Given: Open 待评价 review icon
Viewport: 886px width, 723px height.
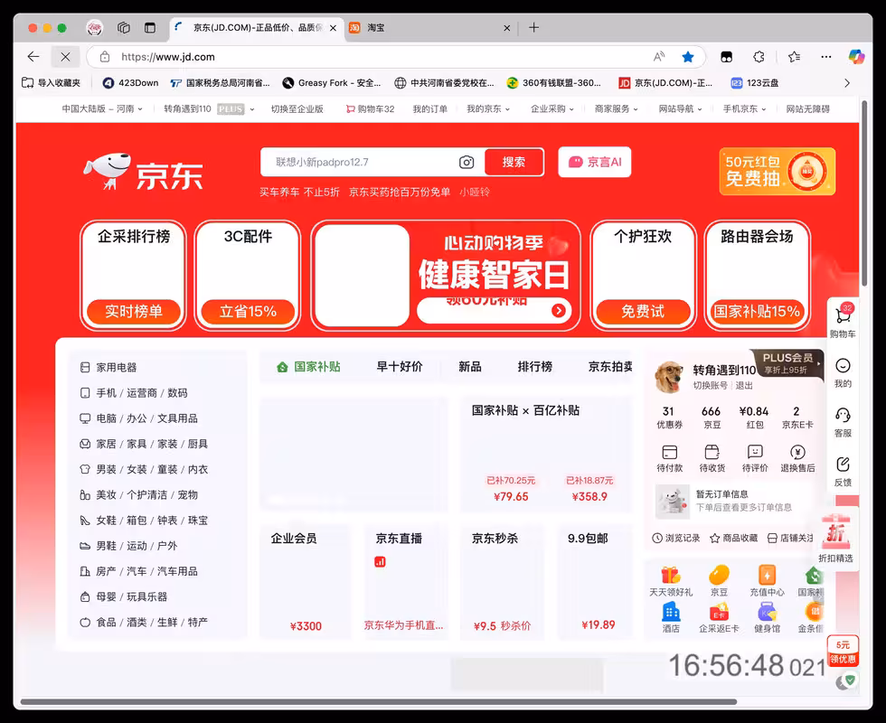Looking at the screenshot, I should tap(755, 458).
